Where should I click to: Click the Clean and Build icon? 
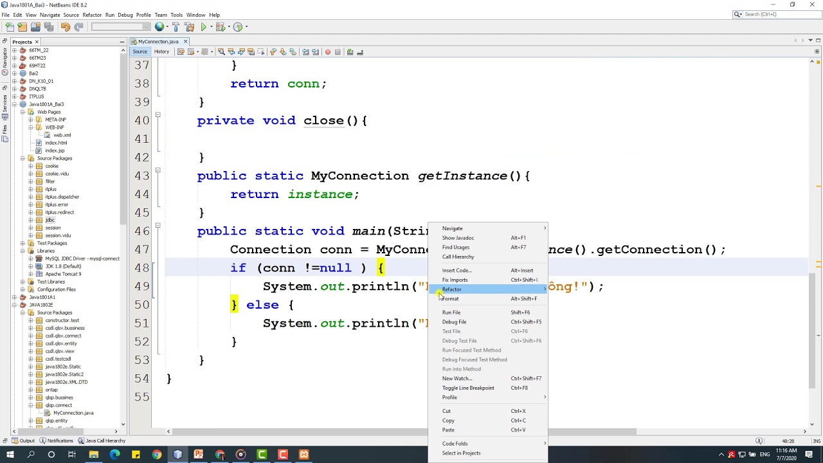pyautogui.click(x=189, y=27)
